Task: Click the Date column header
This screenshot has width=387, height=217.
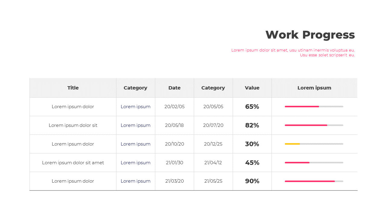Action: coord(174,88)
